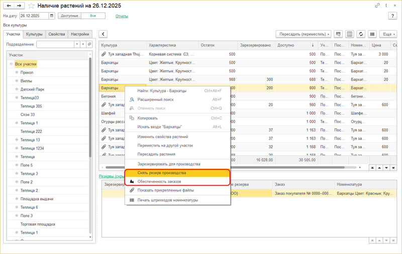Switch the toggle to "Доступные"
Screen dimensions: 402x254
(69, 16)
